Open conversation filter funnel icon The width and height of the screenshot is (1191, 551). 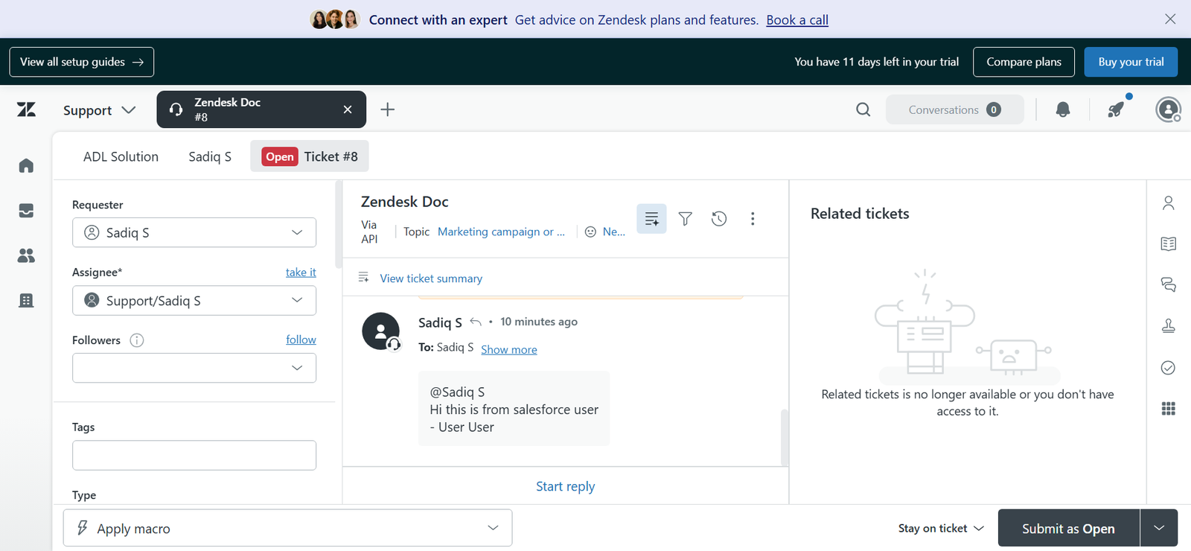pyautogui.click(x=686, y=218)
